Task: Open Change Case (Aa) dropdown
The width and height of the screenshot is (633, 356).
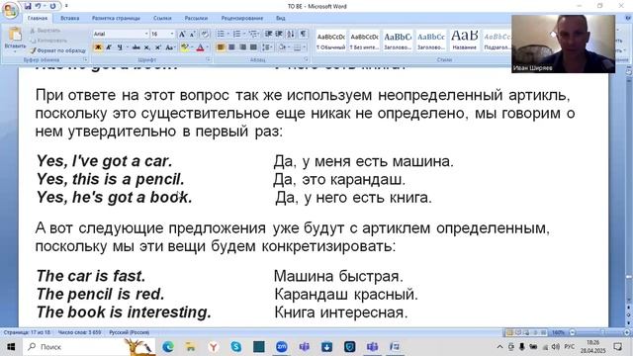Action: point(170,47)
